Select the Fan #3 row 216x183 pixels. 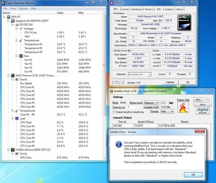coord(52,68)
